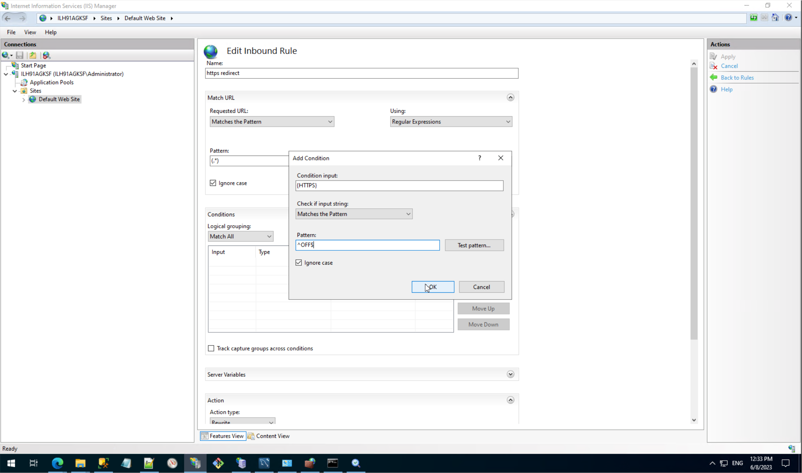
Task: Click into the Condition input field
Action: click(x=399, y=186)
